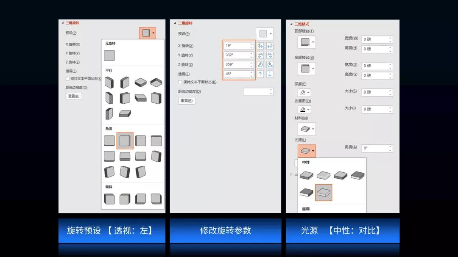Collapse the 三维旋转 section above the preset gallery

click(62, 23)
